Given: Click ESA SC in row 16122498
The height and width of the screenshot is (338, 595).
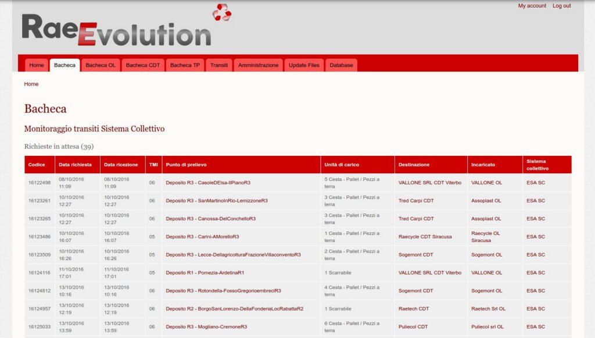Looking at the screenshot, I should pos(535,183).
